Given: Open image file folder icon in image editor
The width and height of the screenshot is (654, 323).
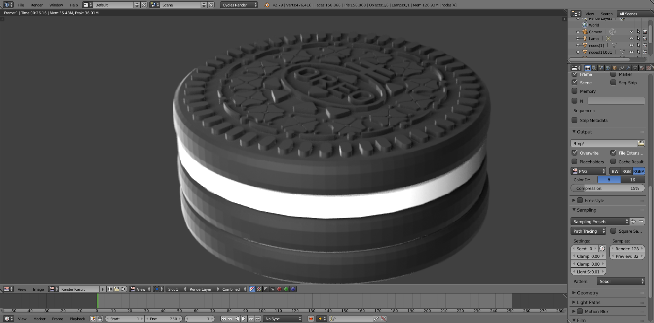Looking at the screenshot, I should tap(116, 289).
